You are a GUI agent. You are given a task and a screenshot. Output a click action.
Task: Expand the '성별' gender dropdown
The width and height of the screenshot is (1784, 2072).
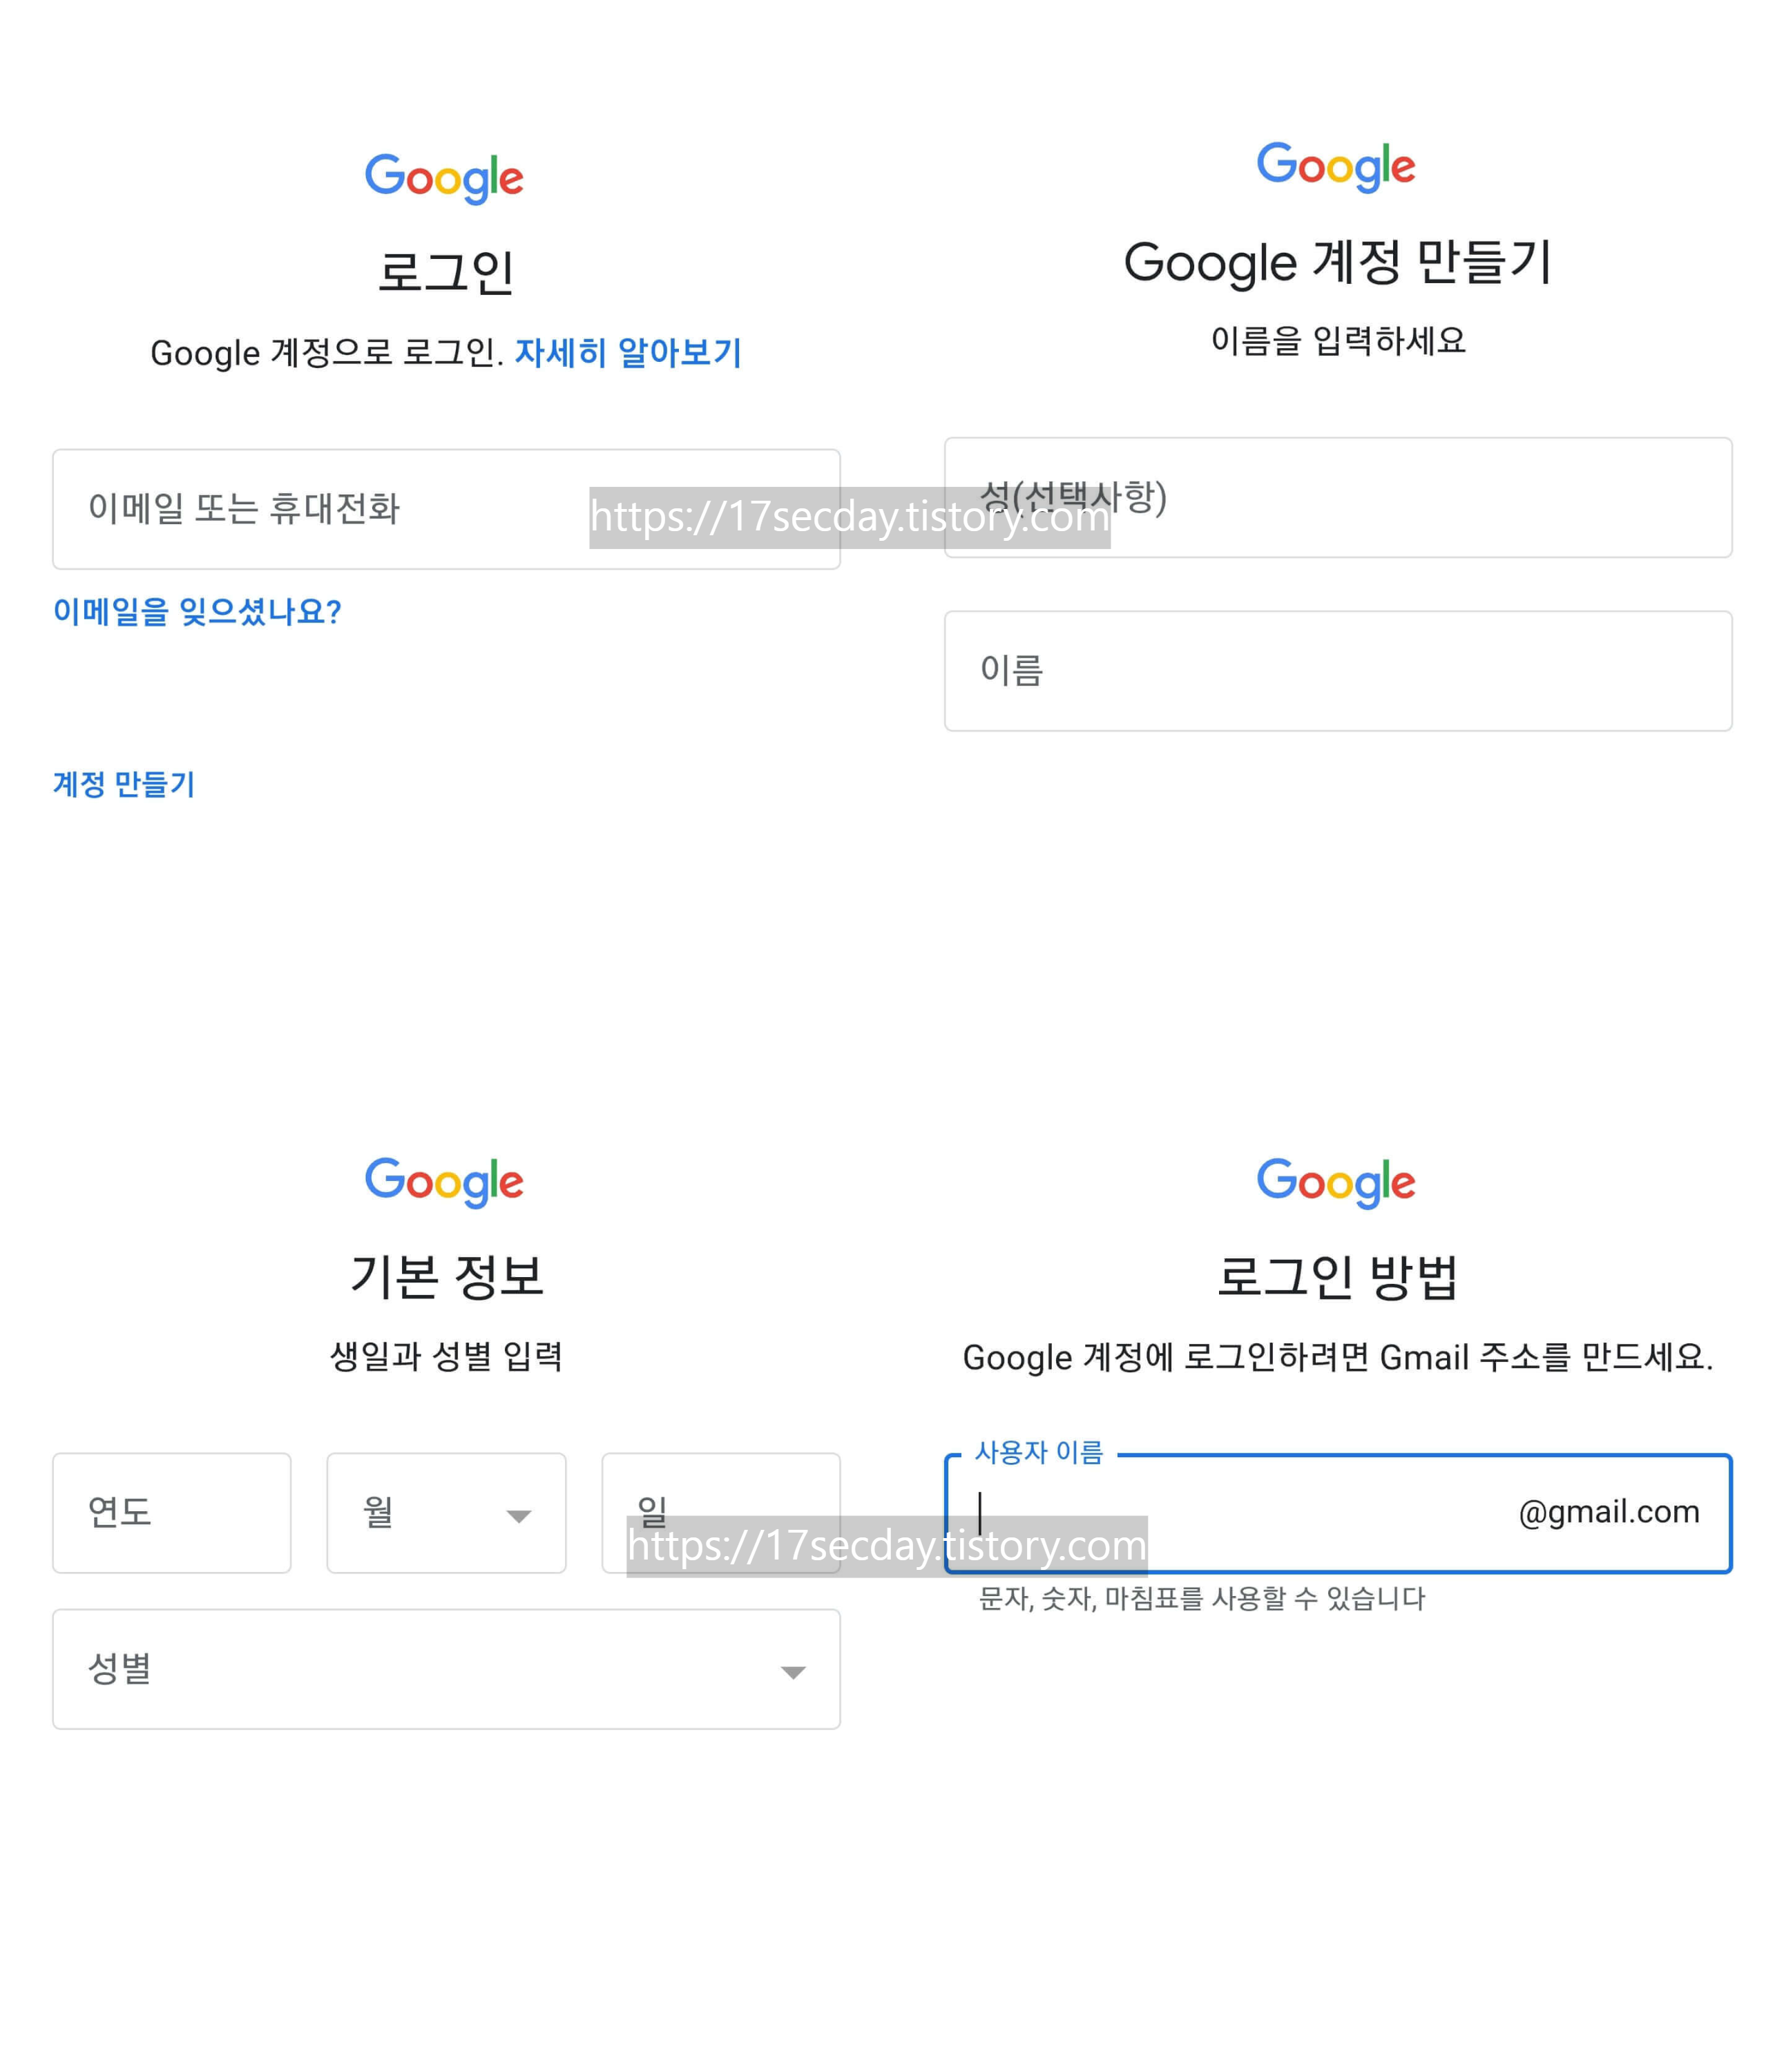point(446,1669)
